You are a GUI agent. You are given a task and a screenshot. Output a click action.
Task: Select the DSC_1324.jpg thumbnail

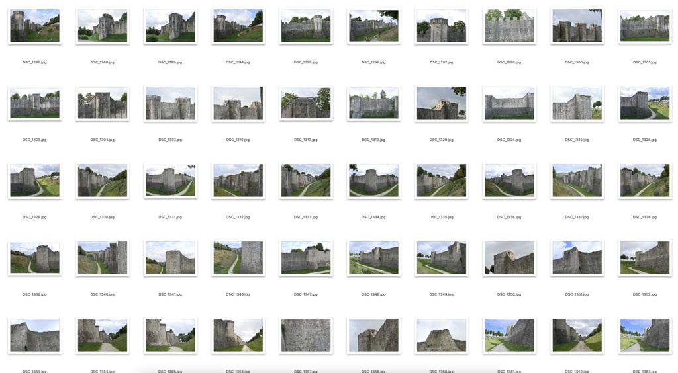(x=509, y=103)
